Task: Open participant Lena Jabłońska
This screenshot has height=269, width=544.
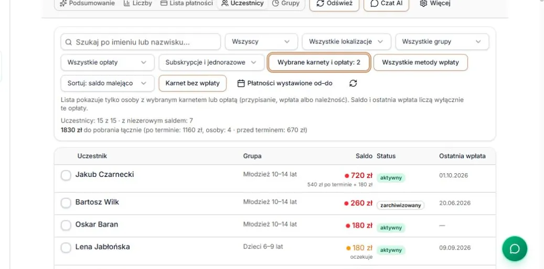Action: tap(103, 247)
